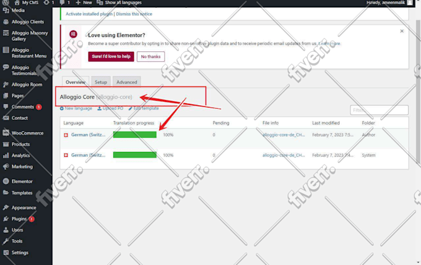Open Media in the sidebar

[x=18, y=11]
